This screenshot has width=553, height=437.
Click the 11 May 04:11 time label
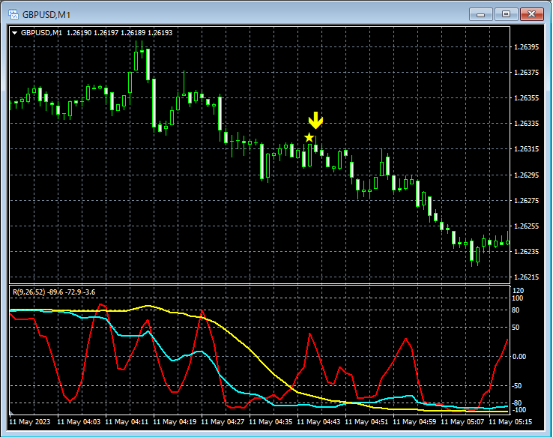[127, 422]
